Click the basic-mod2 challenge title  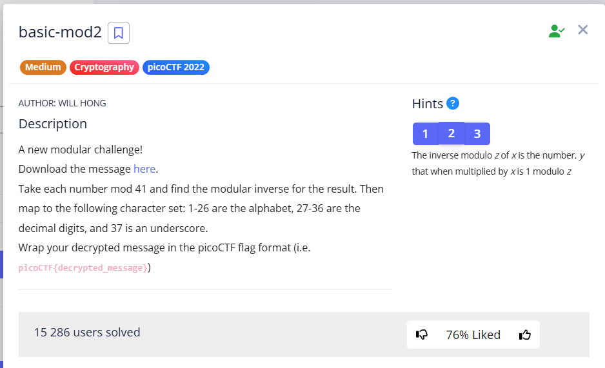[60, 32]
